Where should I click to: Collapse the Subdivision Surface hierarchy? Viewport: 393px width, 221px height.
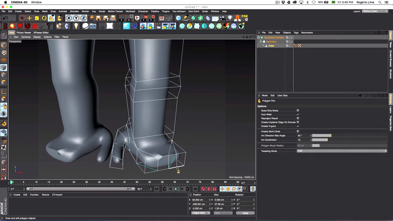pos(259,37)
